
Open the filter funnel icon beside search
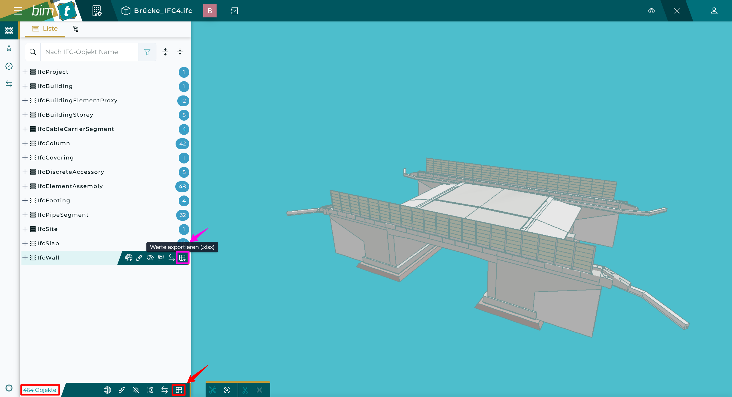(147, 52)
